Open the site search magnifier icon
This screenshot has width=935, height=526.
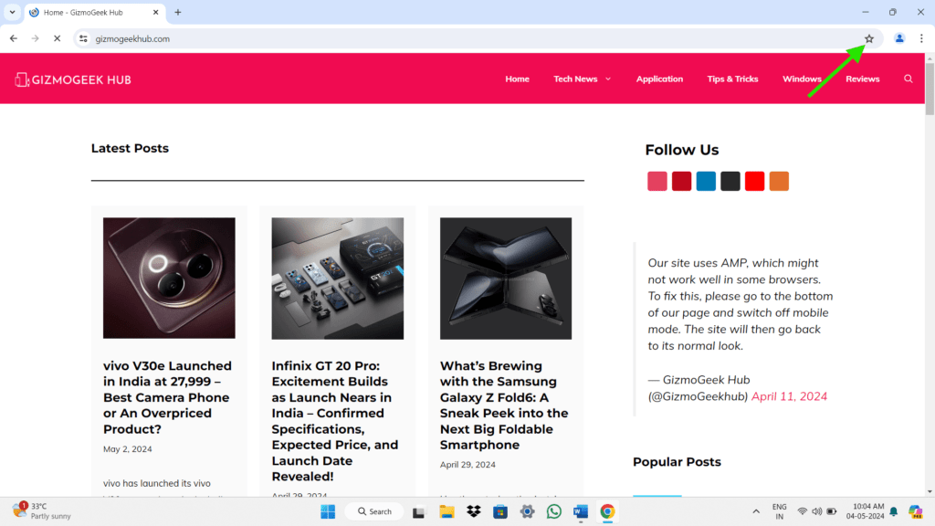pyautogui.click(x=909, y=79)
